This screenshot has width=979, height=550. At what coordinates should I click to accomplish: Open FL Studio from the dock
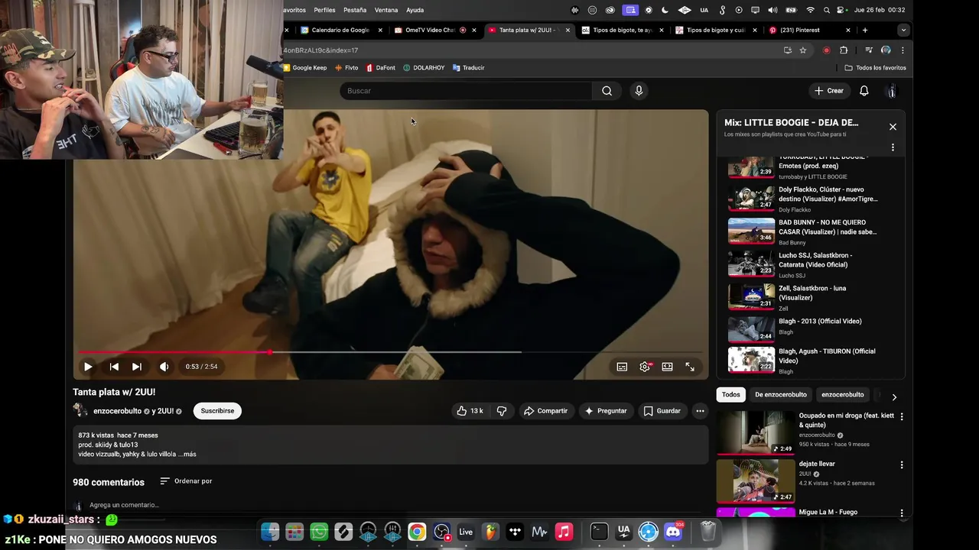490,532
